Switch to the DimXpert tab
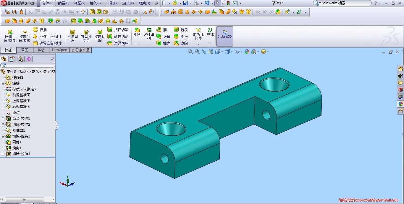 coord(60,50)
